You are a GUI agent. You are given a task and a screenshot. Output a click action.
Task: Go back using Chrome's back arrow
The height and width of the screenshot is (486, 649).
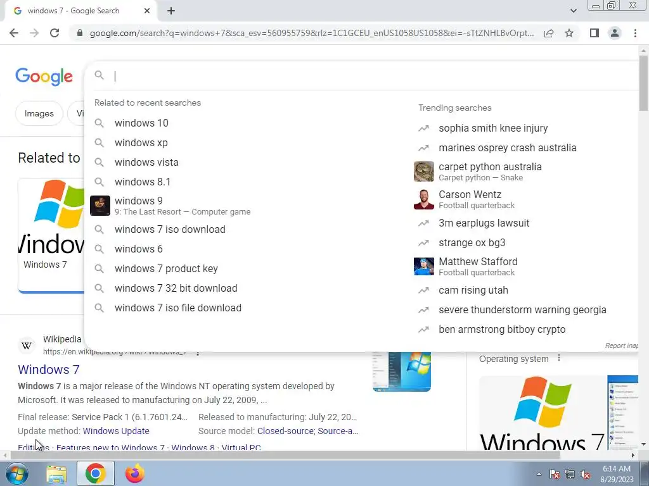pos(14,33)
